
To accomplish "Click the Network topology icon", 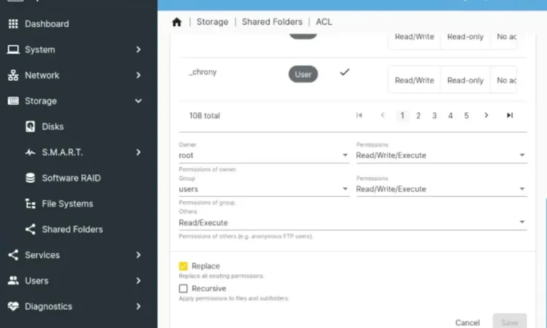I will [13, 75].
